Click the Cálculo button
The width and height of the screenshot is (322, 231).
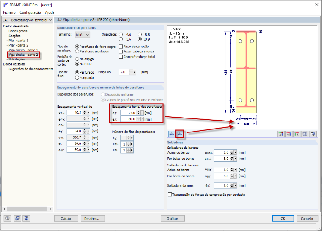click(x=66, y=218)
